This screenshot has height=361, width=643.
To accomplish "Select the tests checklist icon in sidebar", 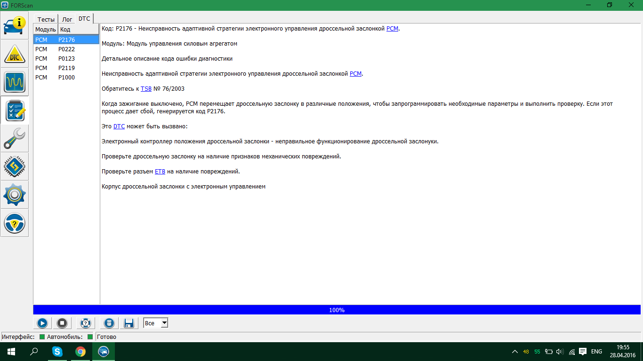I will pos(15,110).
